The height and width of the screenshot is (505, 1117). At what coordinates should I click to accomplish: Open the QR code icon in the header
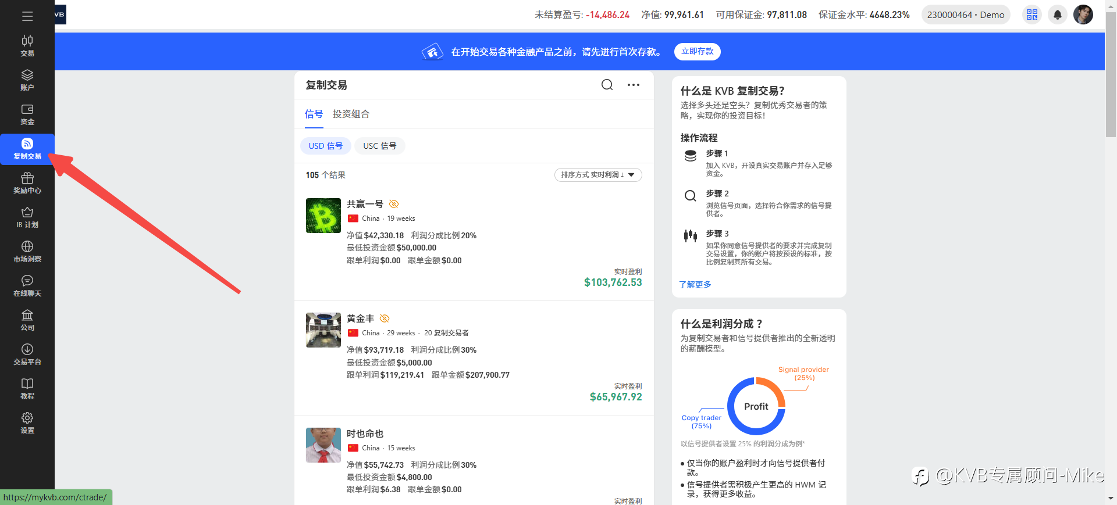tap(1032, 15)
